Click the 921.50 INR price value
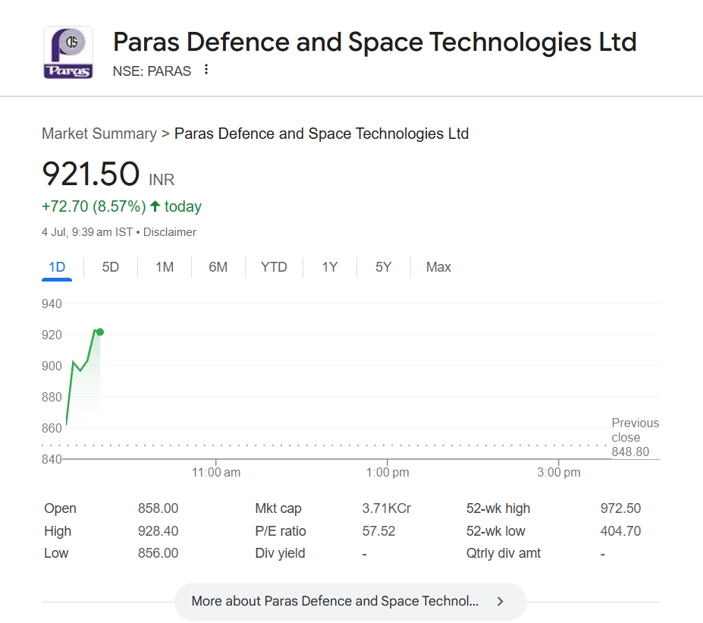703x623 pixels. pos(91,174)
